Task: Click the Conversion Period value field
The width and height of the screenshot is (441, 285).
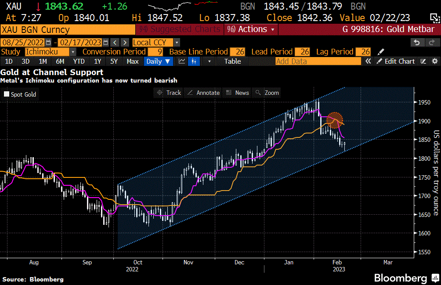Action: pyautogui.click(x=155, y=52)
